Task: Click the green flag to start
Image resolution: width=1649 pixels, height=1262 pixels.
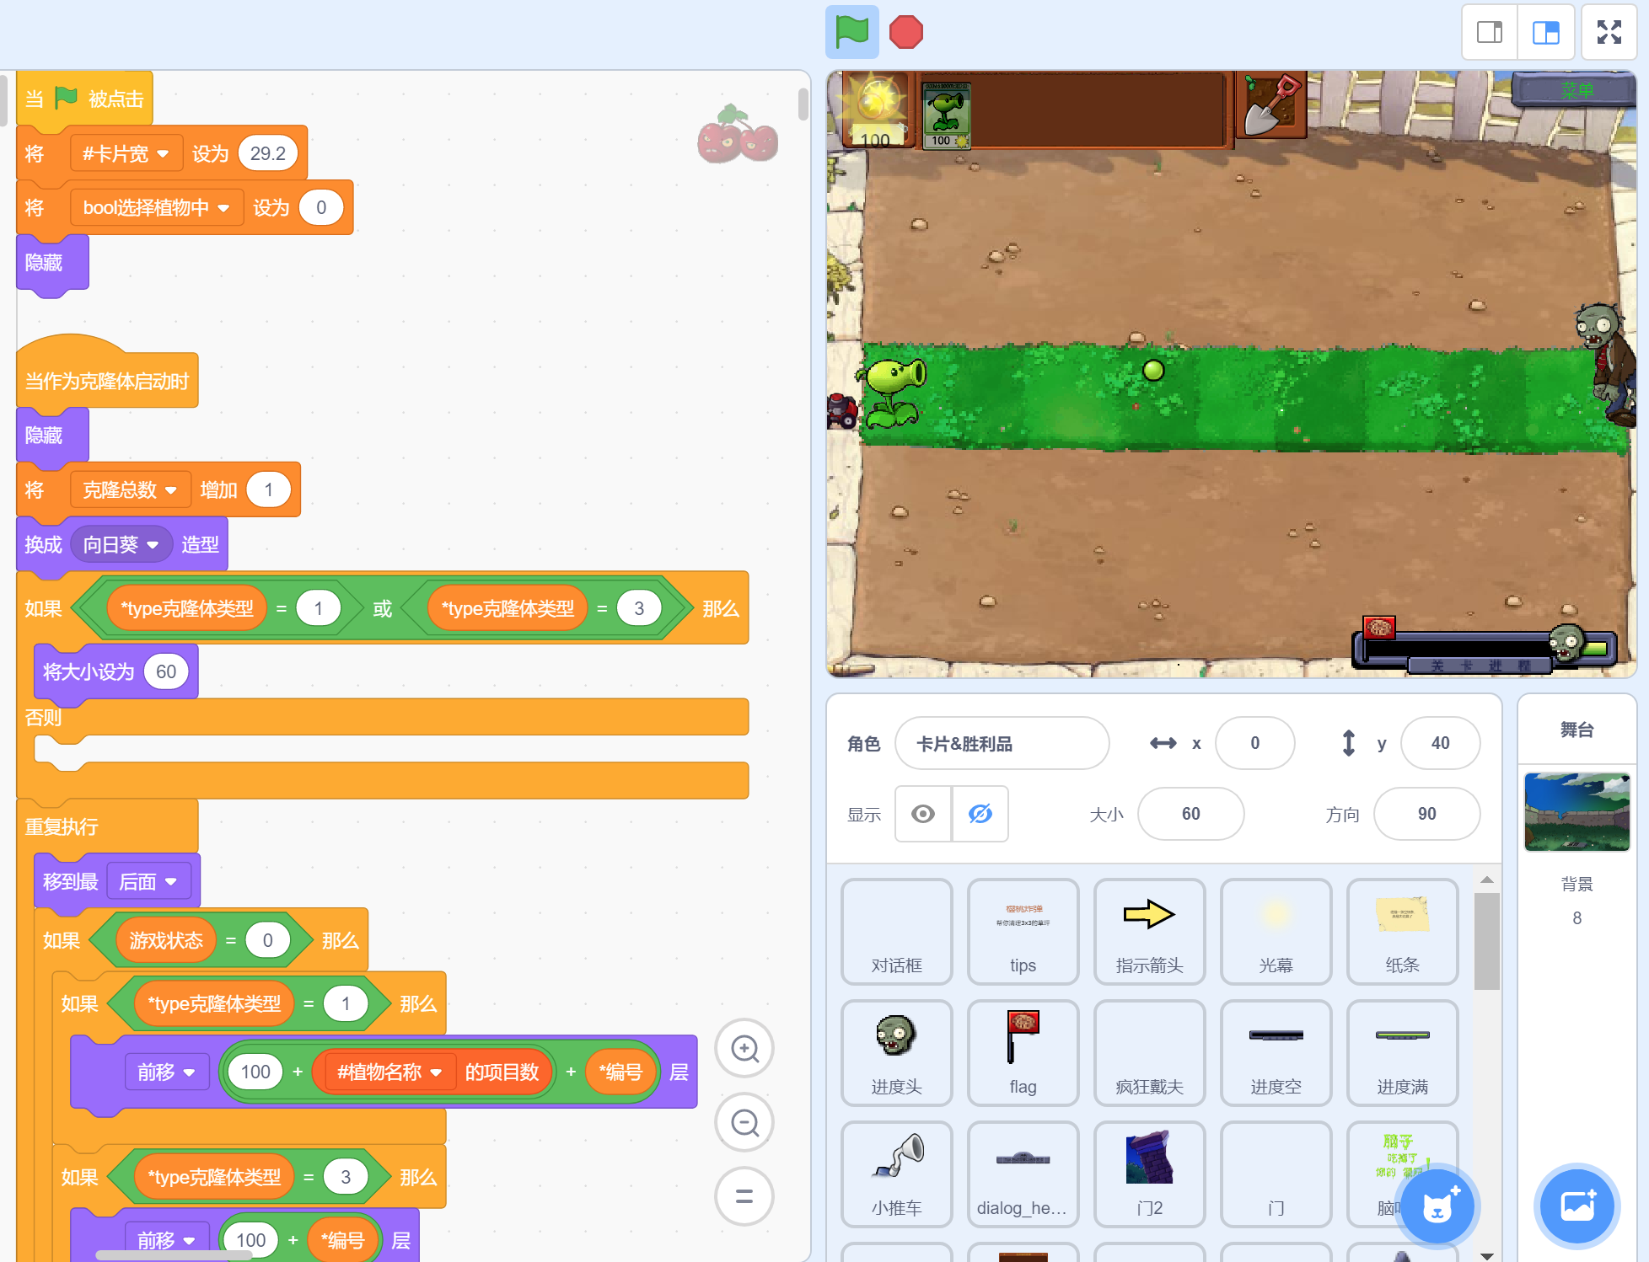Action: click(851, 32)
